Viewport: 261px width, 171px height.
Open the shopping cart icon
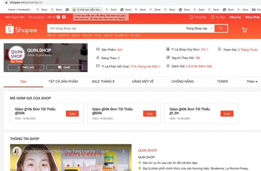tap(244, 30)
